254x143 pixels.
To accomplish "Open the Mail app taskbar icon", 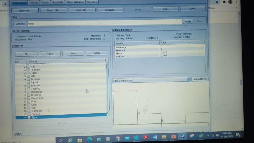I will pyautogui.click(x=127, y=138).
